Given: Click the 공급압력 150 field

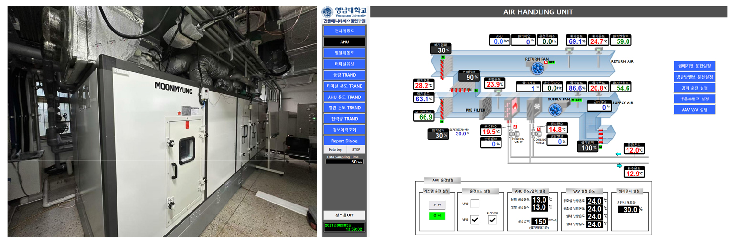Looking at the screenshot, I should coord(540,222).
